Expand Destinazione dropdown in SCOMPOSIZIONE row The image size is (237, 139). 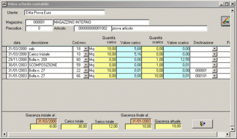tap(214, 65)
